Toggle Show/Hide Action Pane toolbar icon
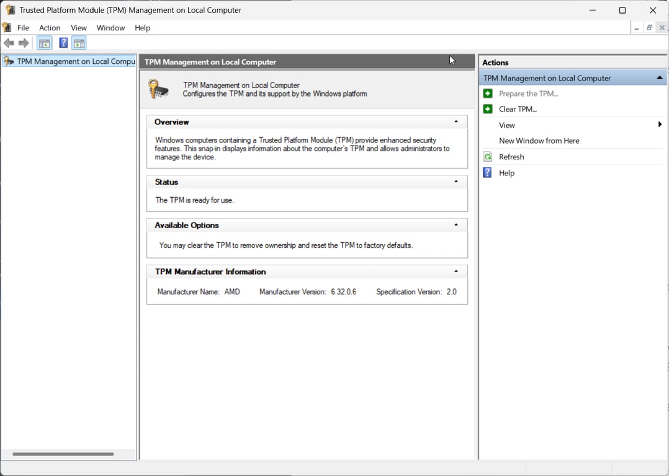Viewport: 669px width, 476px height. (79, 43)
